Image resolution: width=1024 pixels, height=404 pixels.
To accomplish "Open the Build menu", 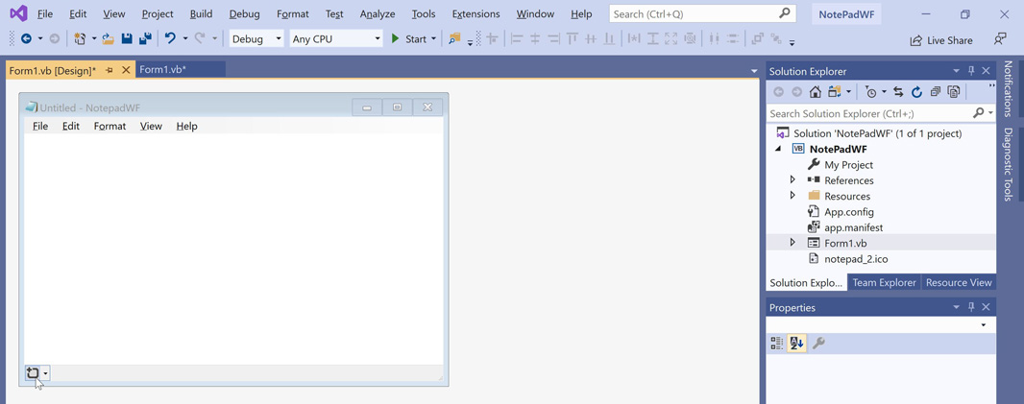I will tap(201, 14).
